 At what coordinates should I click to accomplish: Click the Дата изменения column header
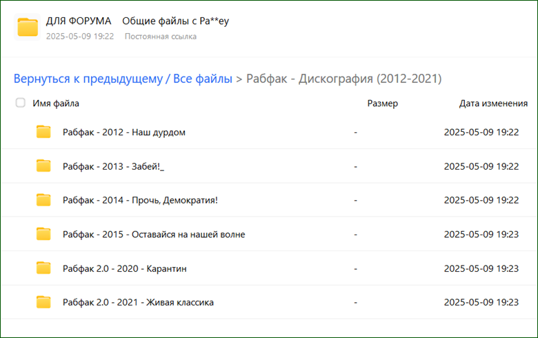coord(493,103)
